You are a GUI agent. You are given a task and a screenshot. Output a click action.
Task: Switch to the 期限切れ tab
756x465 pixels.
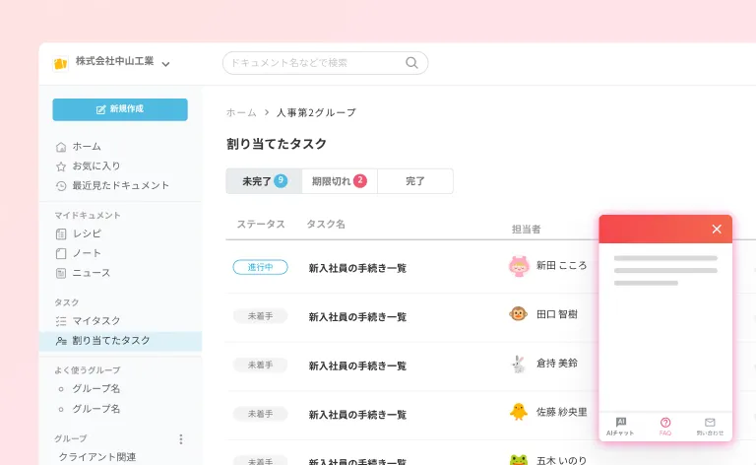click(x=339, y=181)
